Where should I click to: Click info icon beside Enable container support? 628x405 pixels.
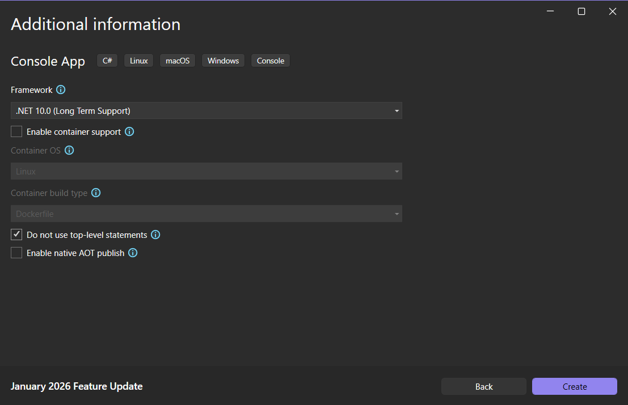pos(129,132)
